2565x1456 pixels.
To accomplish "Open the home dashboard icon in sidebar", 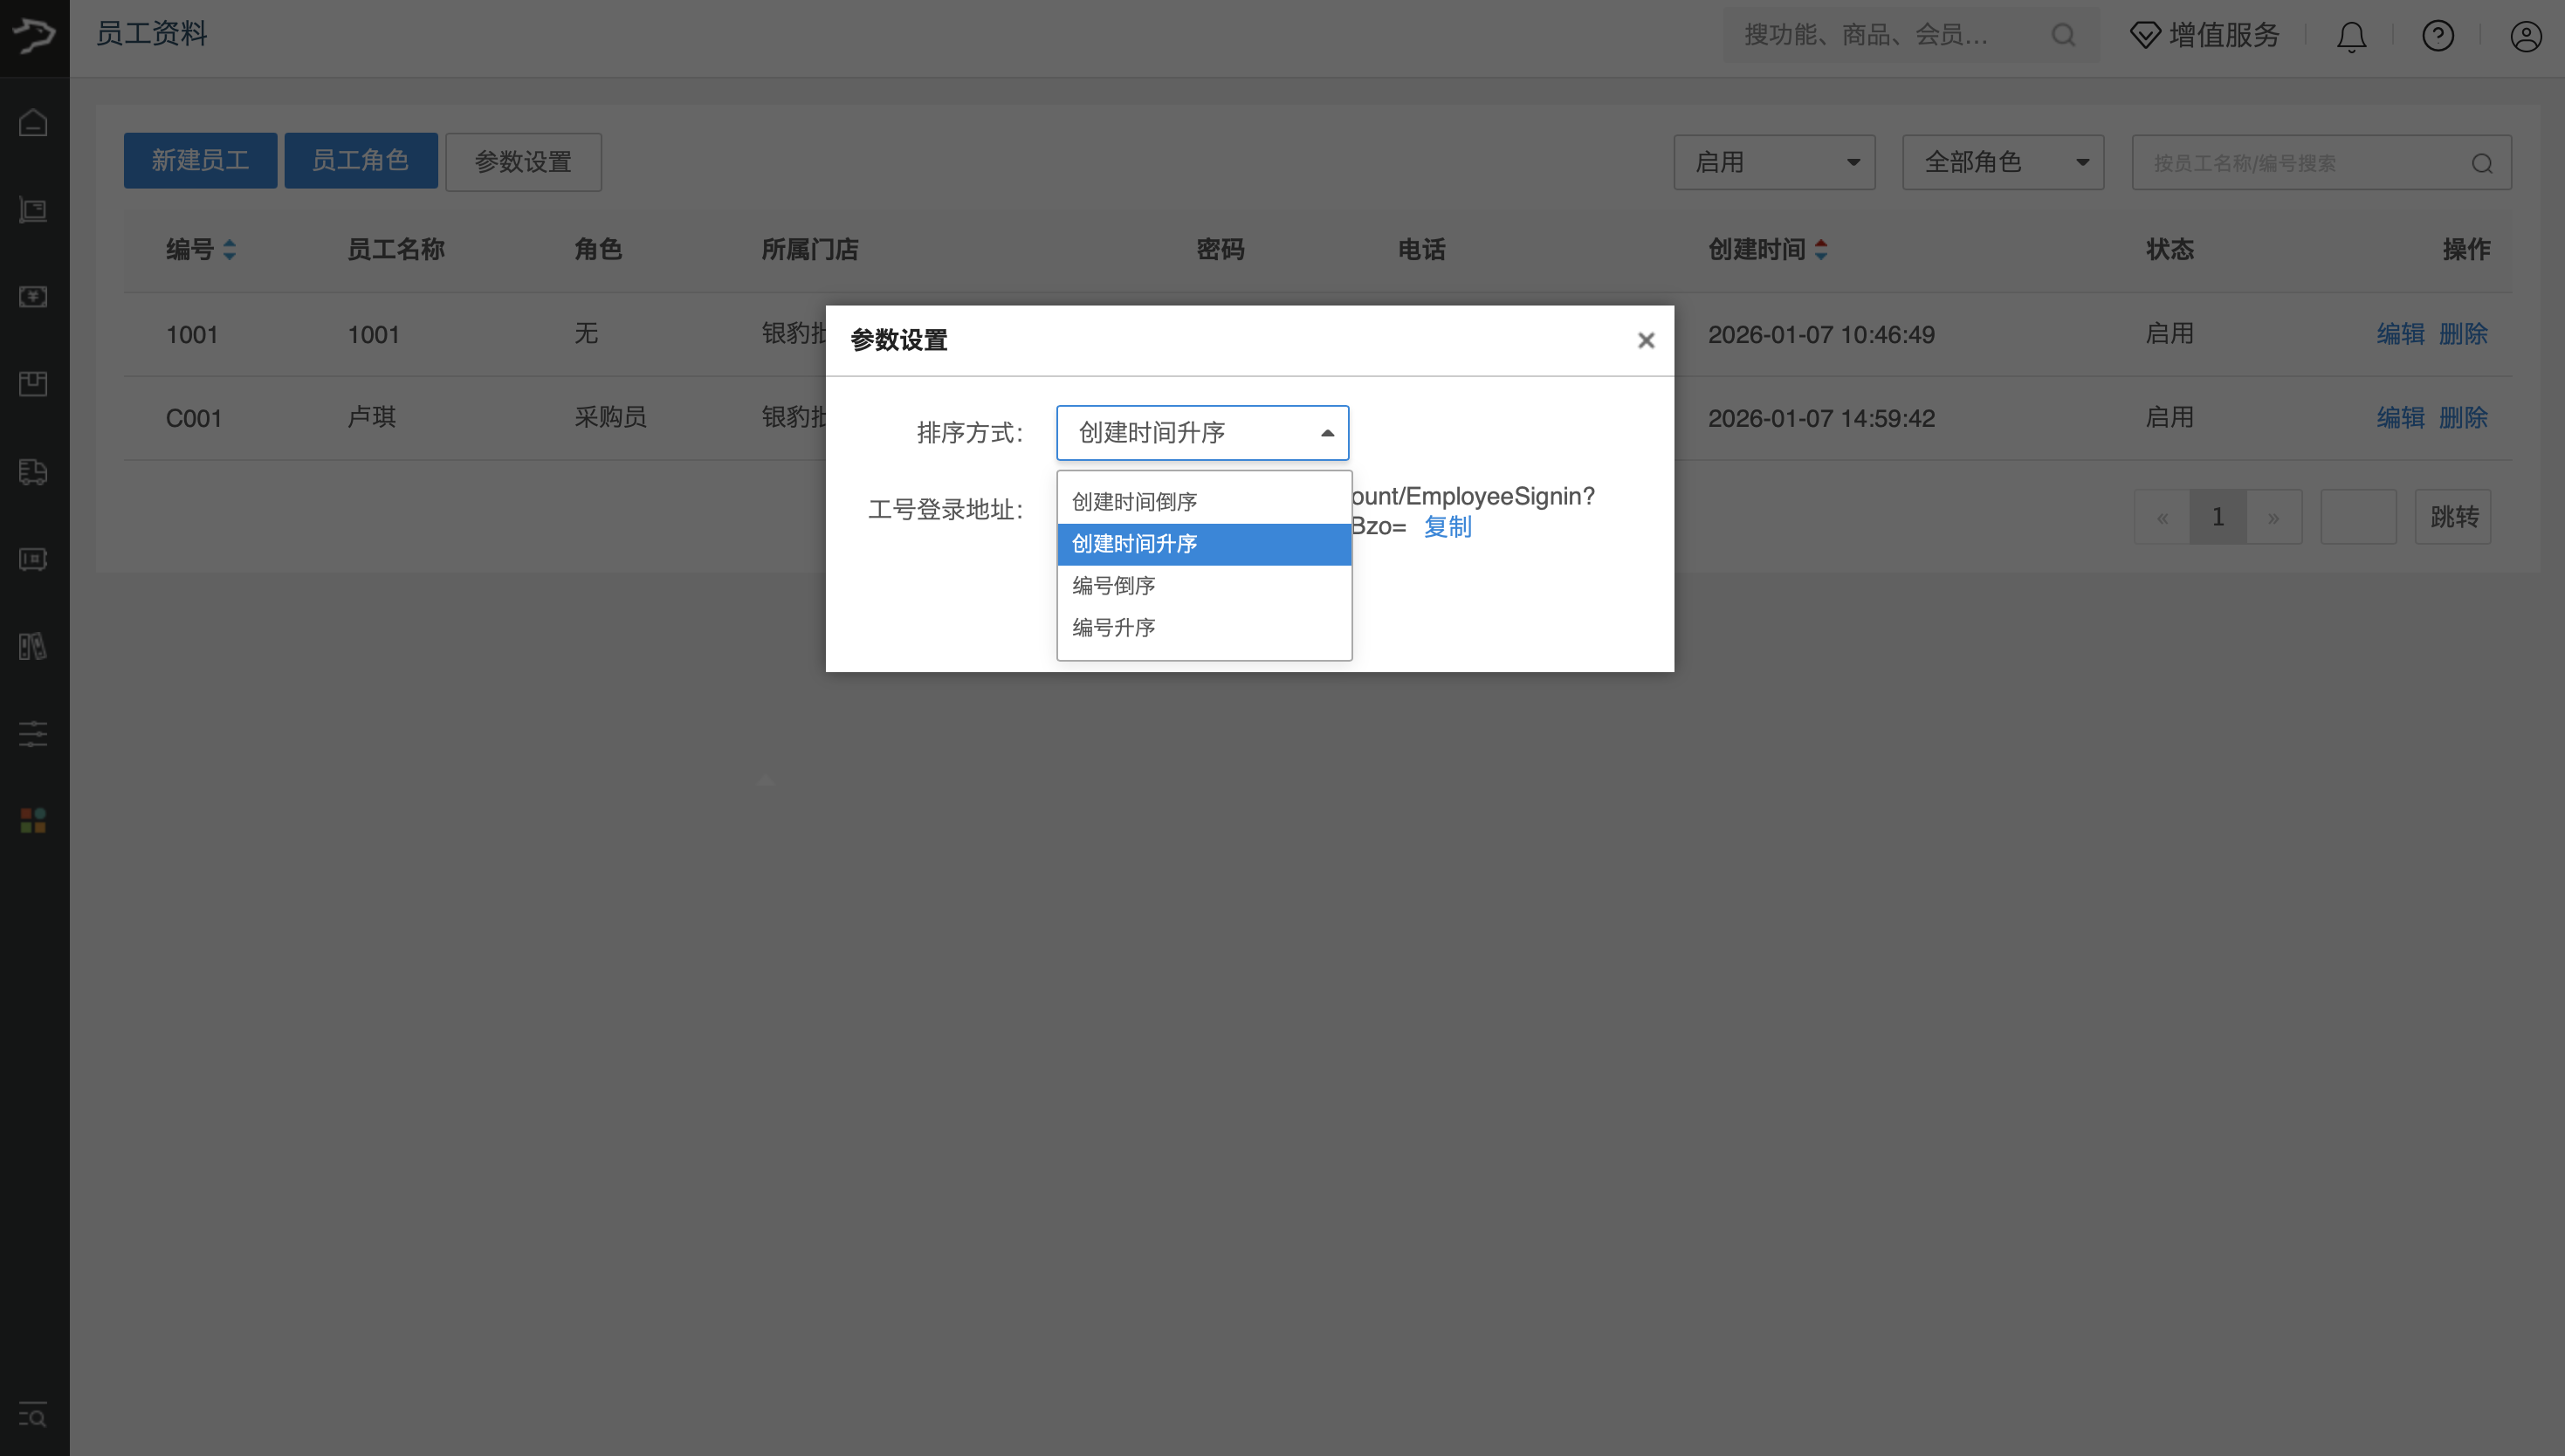I will coord(33,122).
